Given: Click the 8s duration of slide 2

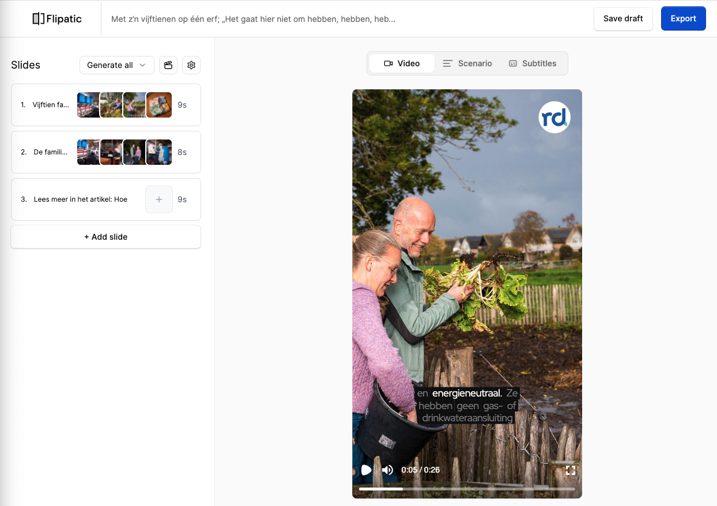Looking at the screenshot, I should click(182, 152).
